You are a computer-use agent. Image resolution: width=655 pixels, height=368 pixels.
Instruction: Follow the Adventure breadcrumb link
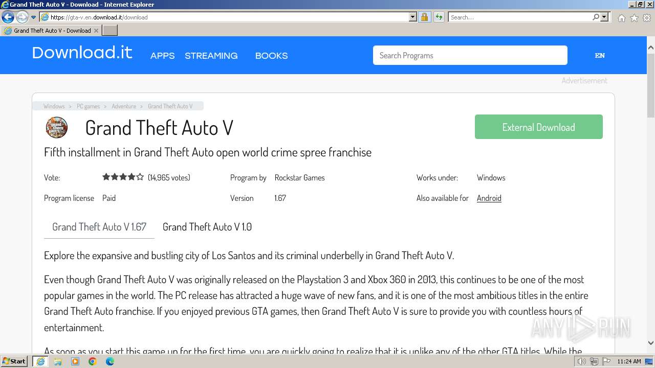[124, 106]
